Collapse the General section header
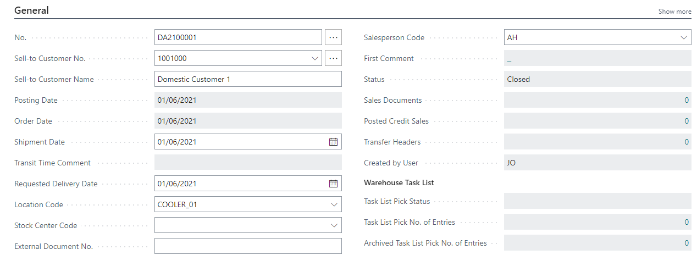 pyautogui.click(x=31, y=10)
